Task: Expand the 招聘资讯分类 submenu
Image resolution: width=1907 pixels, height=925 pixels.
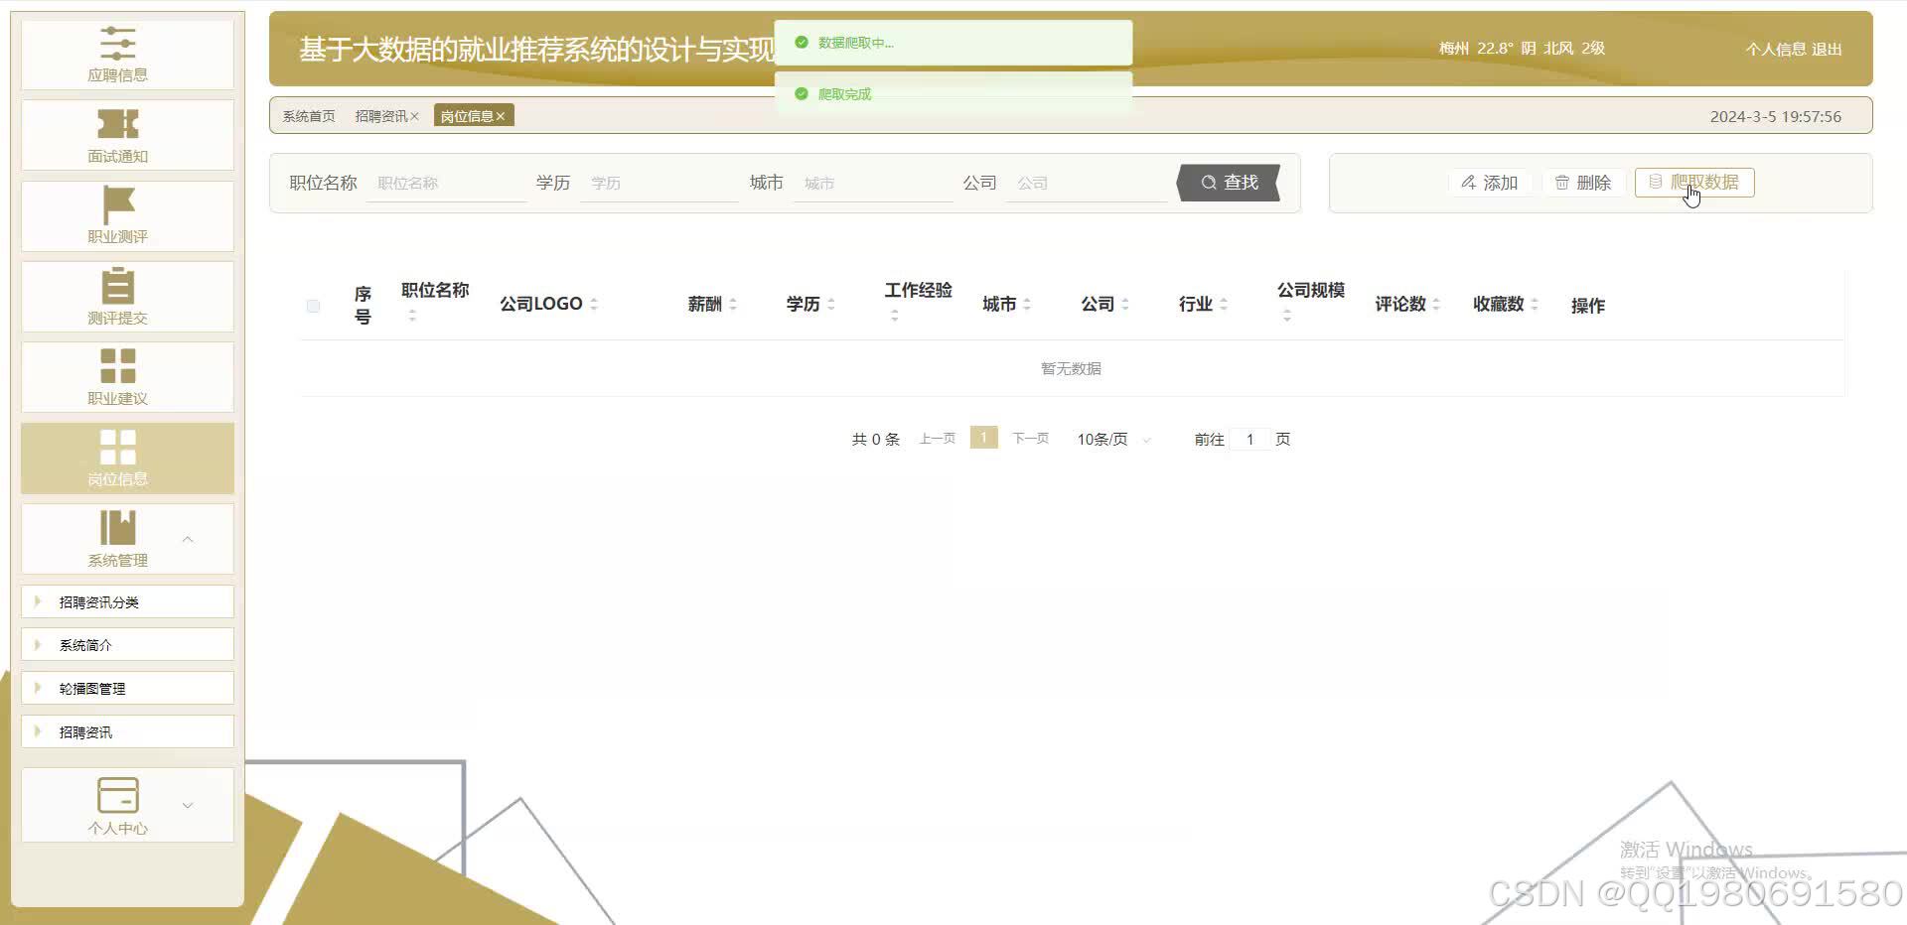Action: [x=101, y=601]
